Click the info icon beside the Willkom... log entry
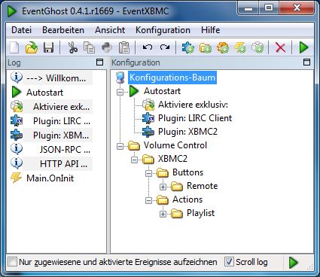Image resolution: width=320 pixels, height=277 pixels. (17, 78)
